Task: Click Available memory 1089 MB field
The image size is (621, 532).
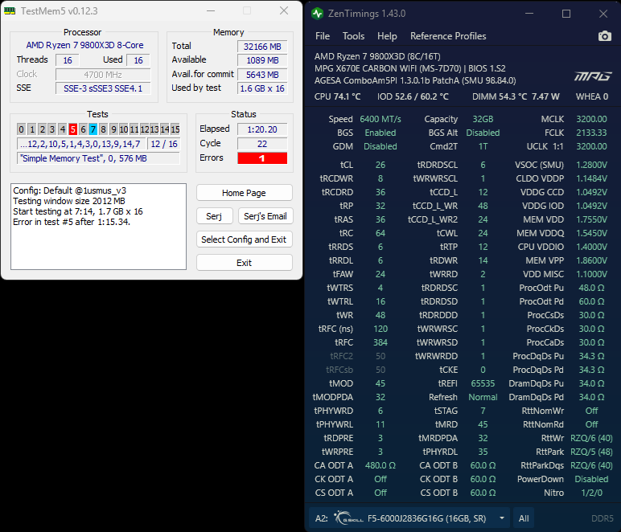Action: [x=262, y=60]
